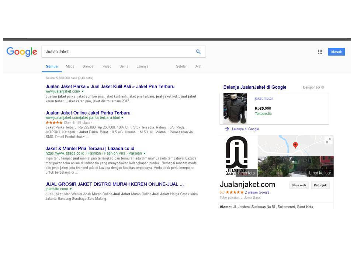Click the Jualanjaket.com business title
The width and height of the screenshot is (354, 265).
(247, 184)
